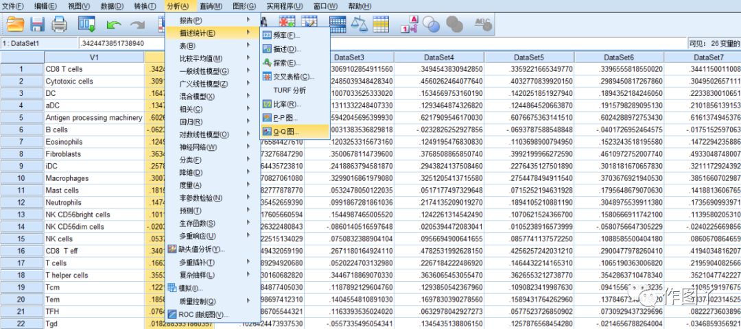Expand the 相关(C) submenu
This screenshot has width=741, height=329.
point(212,110)
